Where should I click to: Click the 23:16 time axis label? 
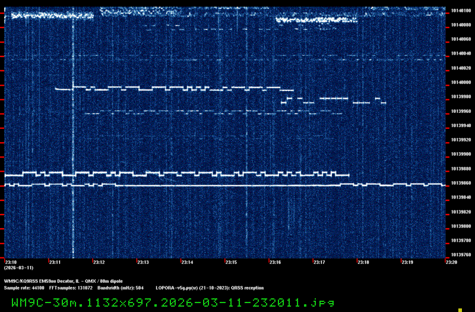[x=275, y=262]
